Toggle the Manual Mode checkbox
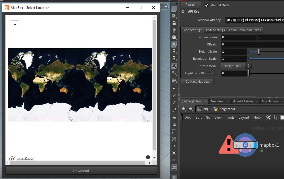The height and width of the screenshot is (179, 284). pos(207,5)
